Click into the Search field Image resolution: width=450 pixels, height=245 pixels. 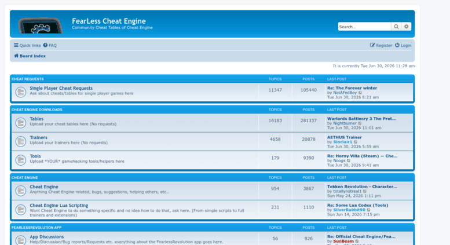click(364, 27)
